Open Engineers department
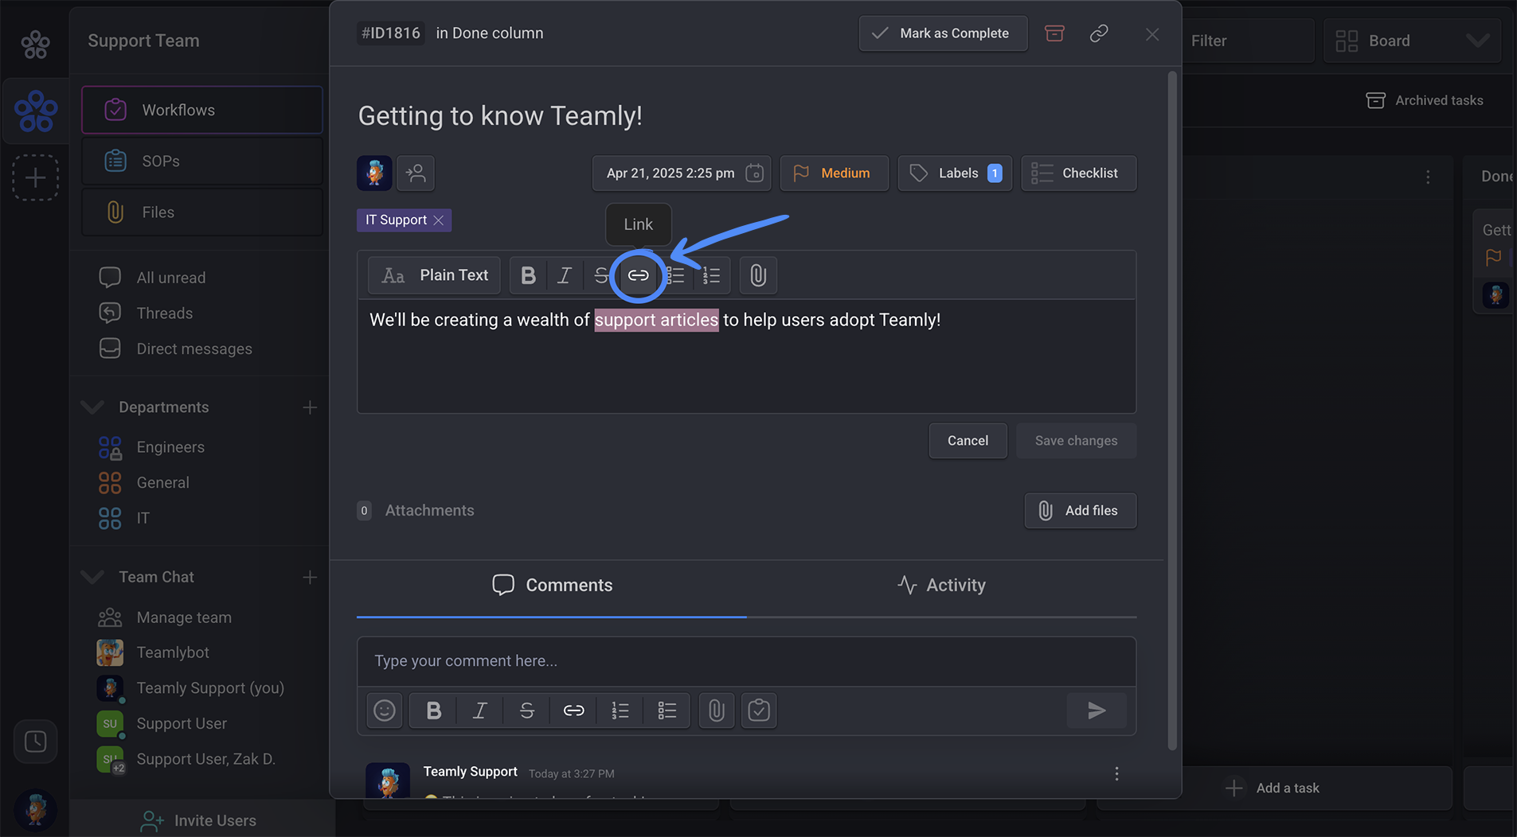 [x=170, y=447]
